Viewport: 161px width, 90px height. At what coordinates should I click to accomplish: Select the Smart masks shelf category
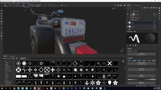8,84
